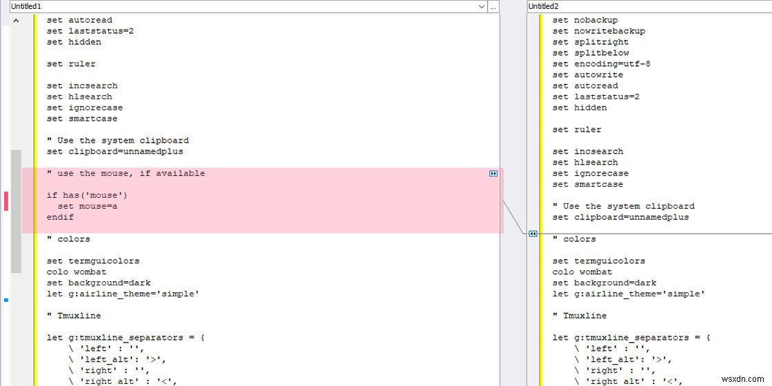Screen dimensions: 772x386
Task: Click the left scrollbar up arrow
Action: (16, 21)
